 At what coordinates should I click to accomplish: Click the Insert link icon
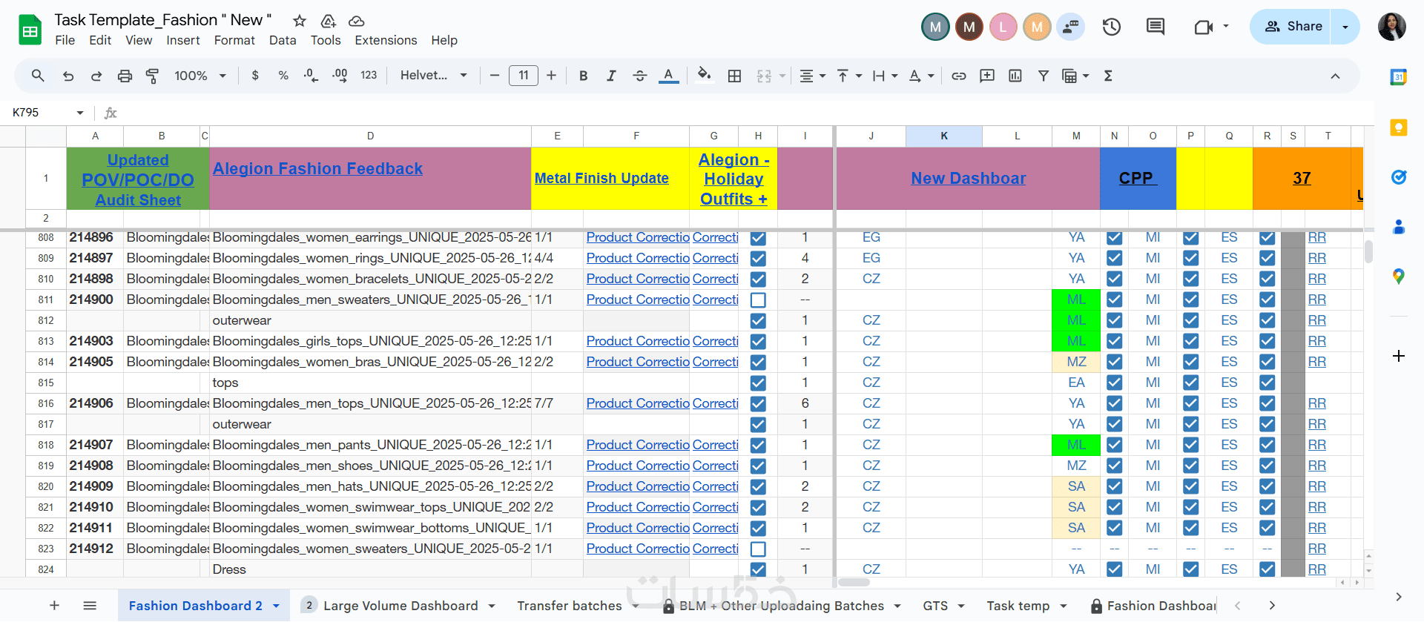click(959, 76)
